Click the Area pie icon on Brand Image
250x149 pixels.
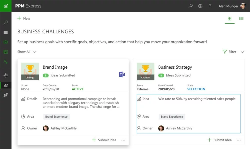point(23,116)
